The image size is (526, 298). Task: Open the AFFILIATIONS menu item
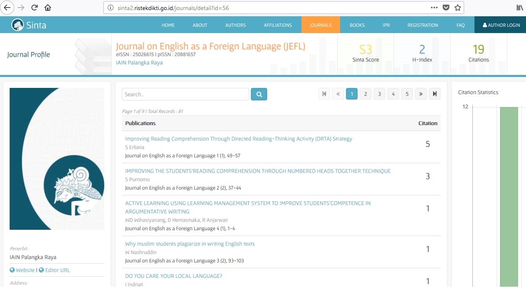278,25
